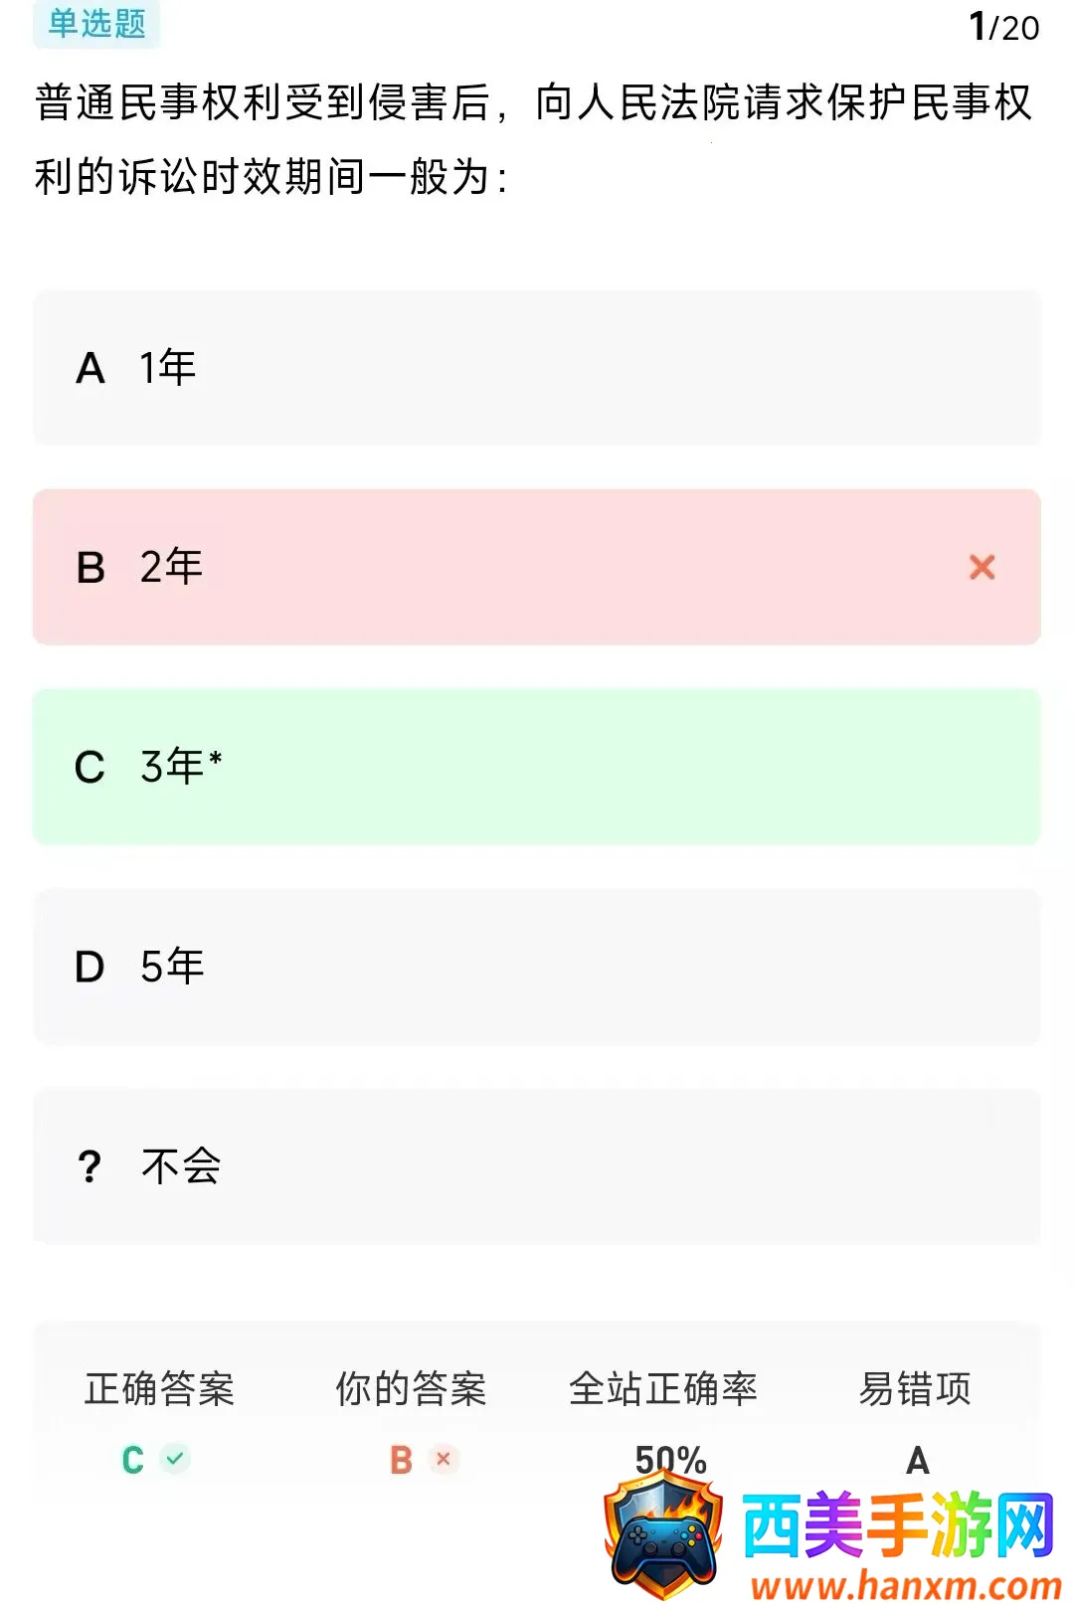Click the letter A under 易错项
Screen dimensions: 1074x1604
(x=917, y=1460)
